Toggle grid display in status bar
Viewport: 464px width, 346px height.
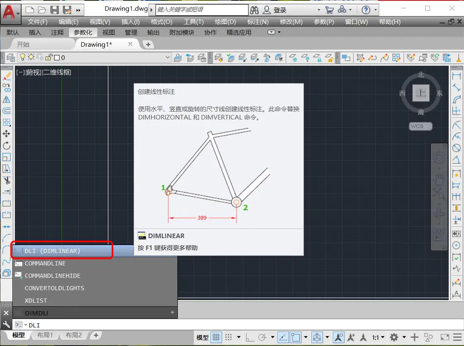pos(216,337)
